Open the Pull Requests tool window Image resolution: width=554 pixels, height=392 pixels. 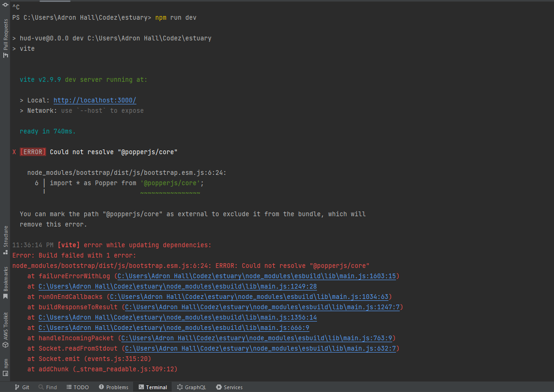pos(5,38)
